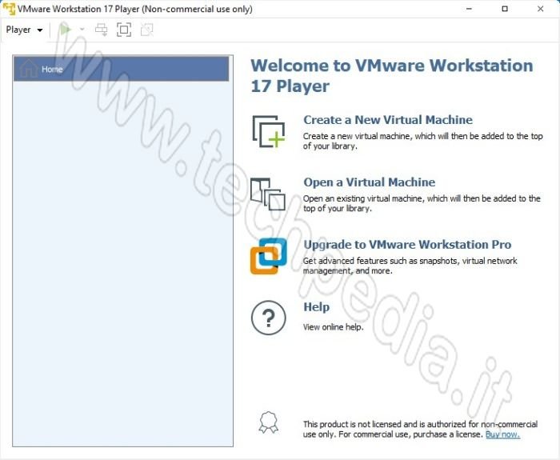Select Upgrade to VMware Workstation Pro

pyautogui.click(x=407, y=245)
